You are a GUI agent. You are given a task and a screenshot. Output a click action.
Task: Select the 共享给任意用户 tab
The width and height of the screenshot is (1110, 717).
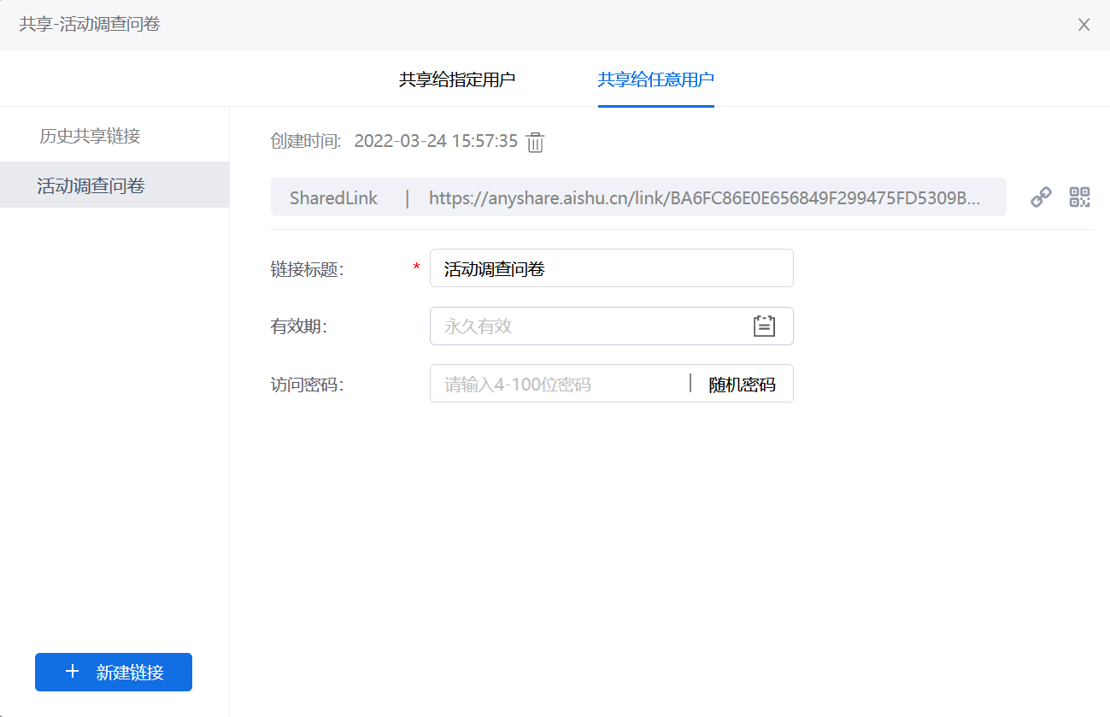point(656,79)
